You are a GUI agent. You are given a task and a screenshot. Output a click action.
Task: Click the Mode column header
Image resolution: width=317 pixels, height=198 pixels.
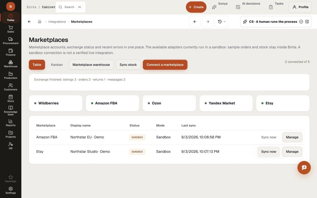(x=160, y=125)
